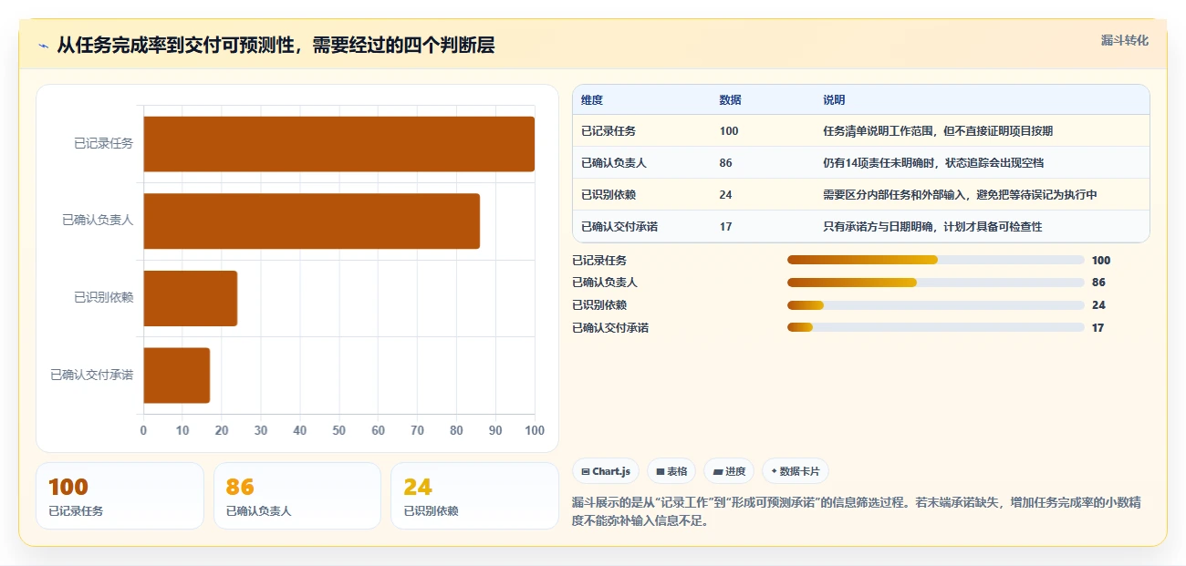1186x566 pixels.
Task: Click the description 仍有14项责任未明确时，状态追踪会出现空档
Action: click(933, 163)
